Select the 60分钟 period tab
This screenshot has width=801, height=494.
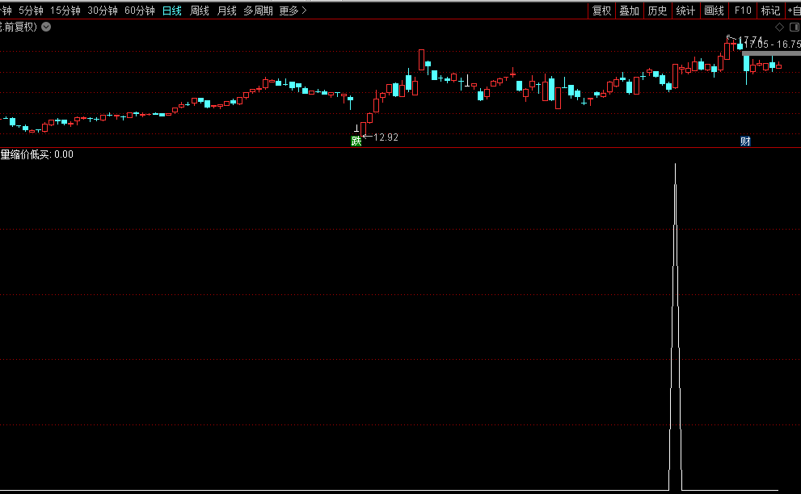(x=140, y=11)
